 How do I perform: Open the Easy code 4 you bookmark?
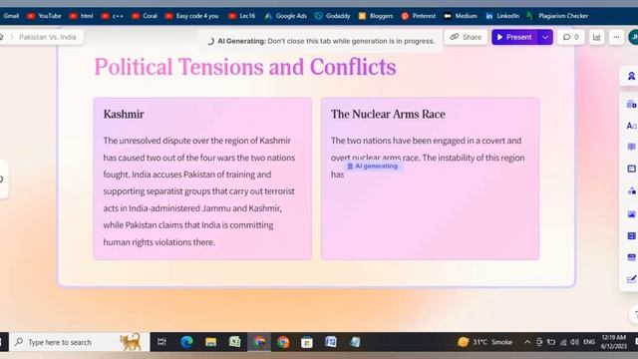tap(191, 16)
